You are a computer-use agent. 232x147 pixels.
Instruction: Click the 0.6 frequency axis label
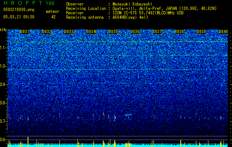point(3,140)
